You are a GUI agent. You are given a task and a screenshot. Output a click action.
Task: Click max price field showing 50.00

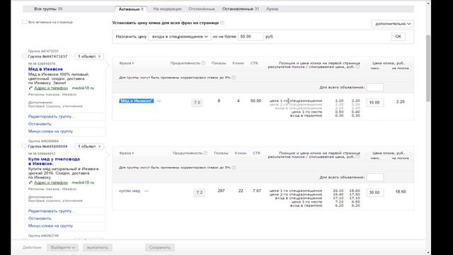click(251, 36)
